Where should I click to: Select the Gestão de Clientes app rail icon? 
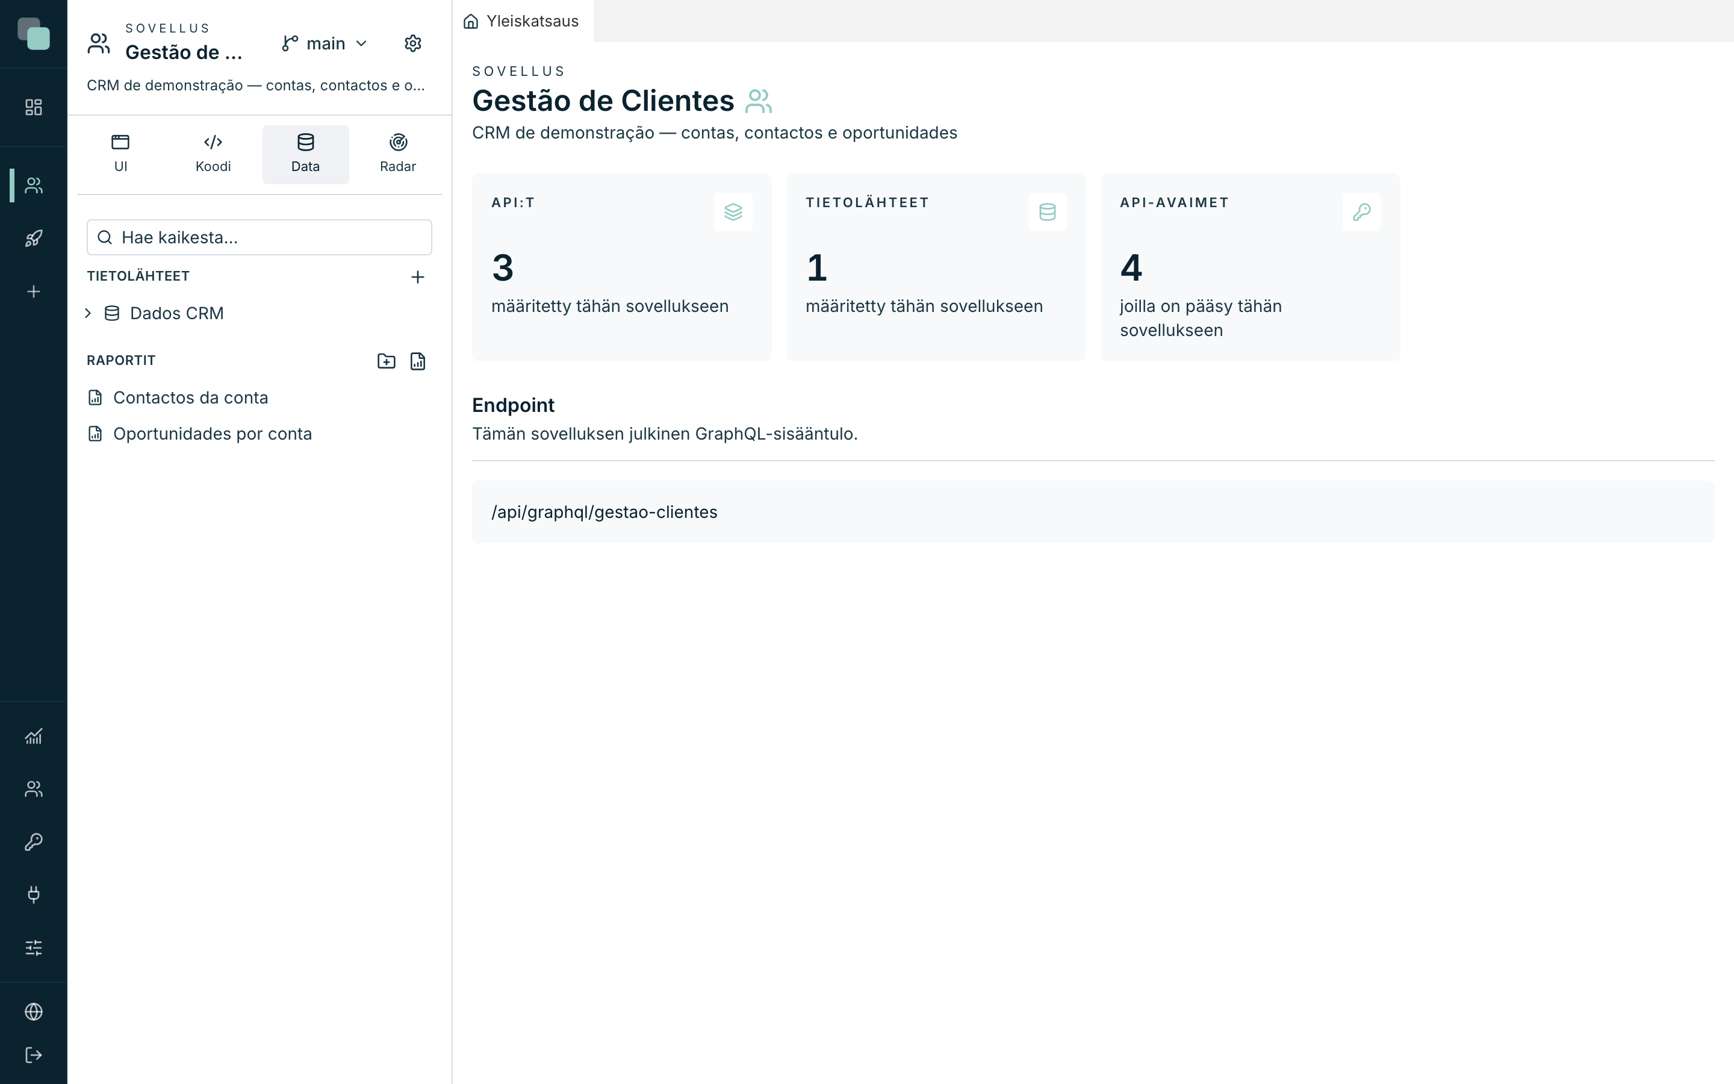point(34,185)
